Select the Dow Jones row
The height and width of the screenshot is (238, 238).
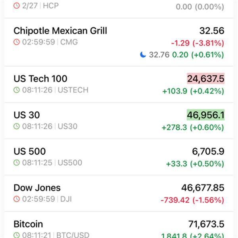click(x=37, y=188)
